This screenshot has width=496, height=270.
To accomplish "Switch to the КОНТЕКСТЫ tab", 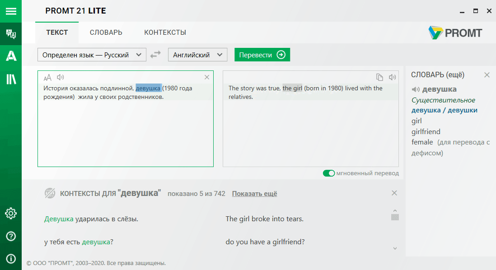I will coord(165,33).
